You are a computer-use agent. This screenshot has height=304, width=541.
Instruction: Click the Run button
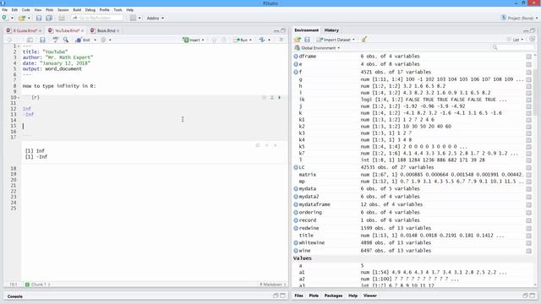241,40
